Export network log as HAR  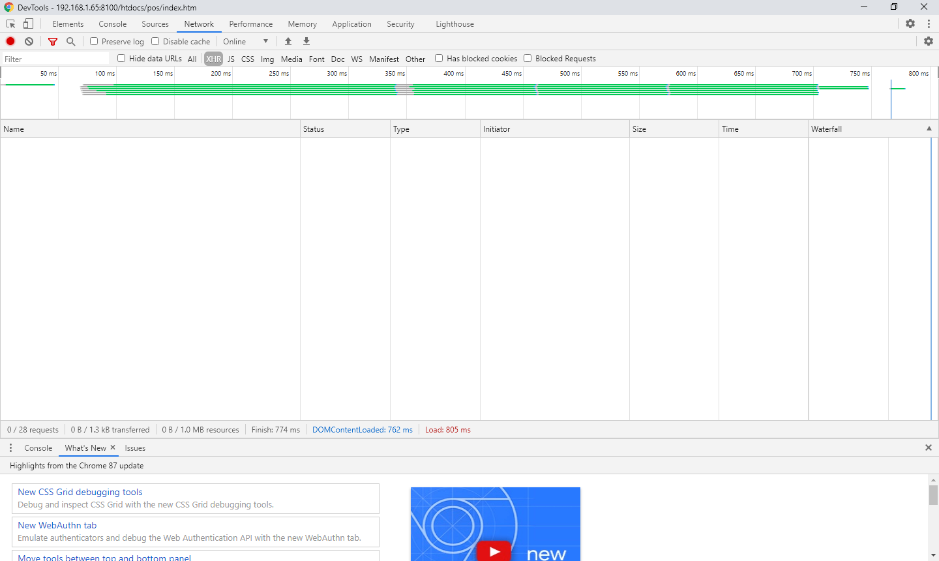pos(306,40)
